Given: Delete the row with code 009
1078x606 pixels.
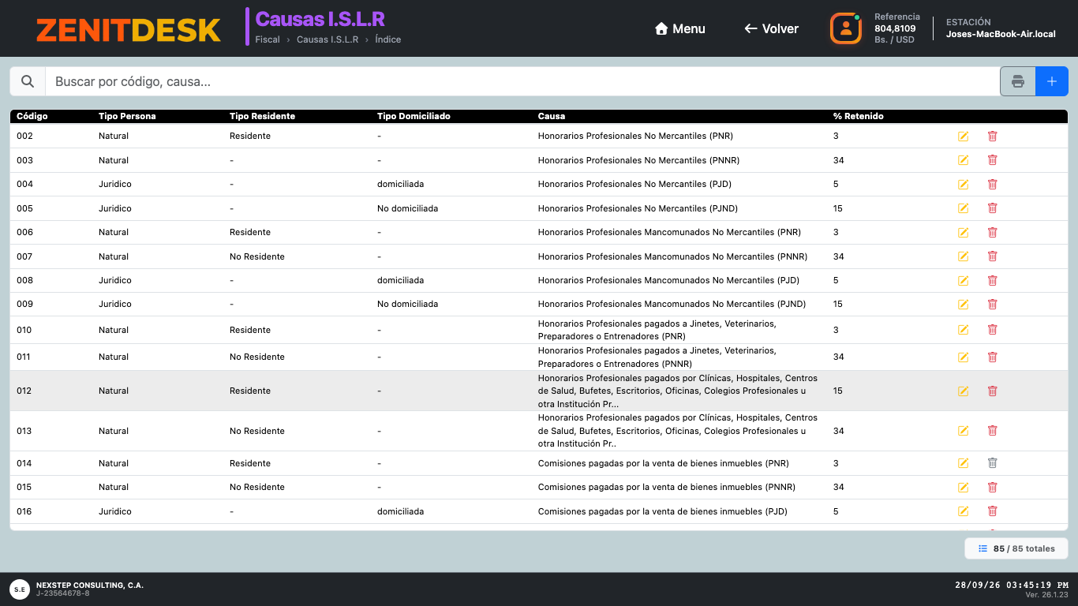Looking at the screenshot, I should pyautogui.click(x=992, y=305).
